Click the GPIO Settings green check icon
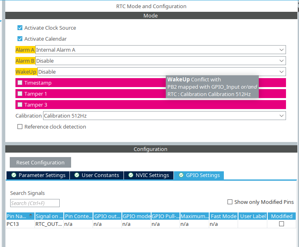Screen dimensions: 299x247 [181, 175]
